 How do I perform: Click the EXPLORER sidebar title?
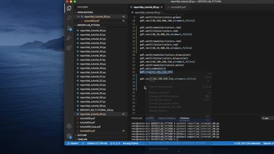click(83, 7)
